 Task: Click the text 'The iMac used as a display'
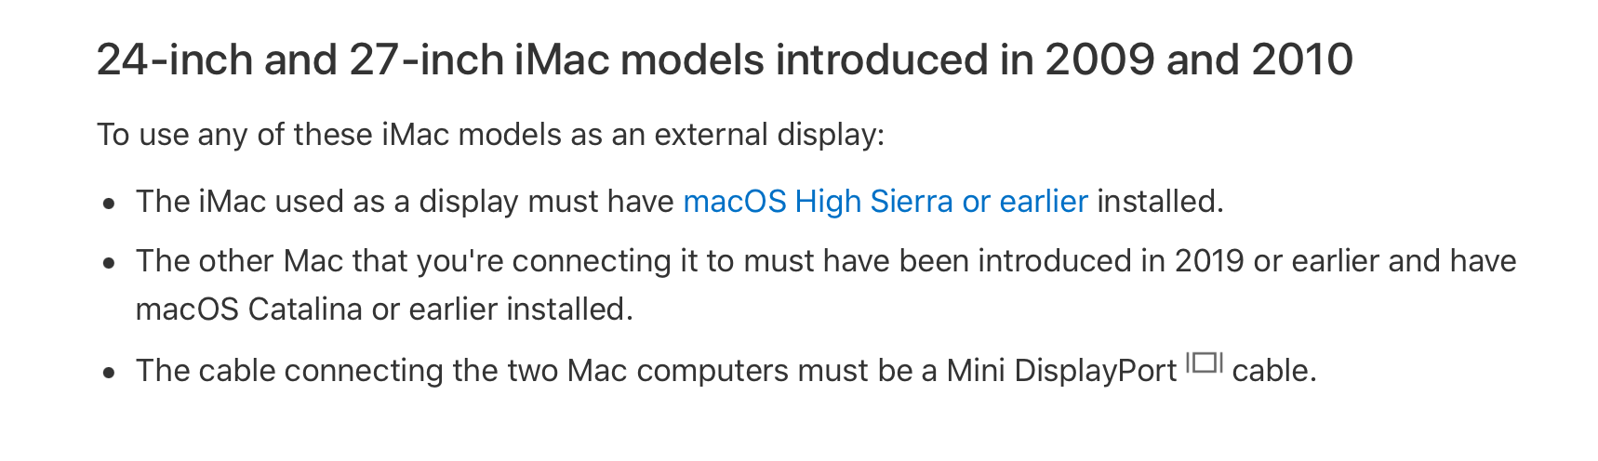326,202
